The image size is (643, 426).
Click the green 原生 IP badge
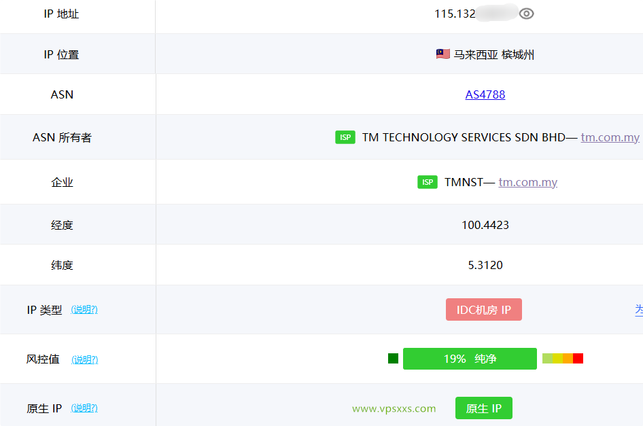483,408
